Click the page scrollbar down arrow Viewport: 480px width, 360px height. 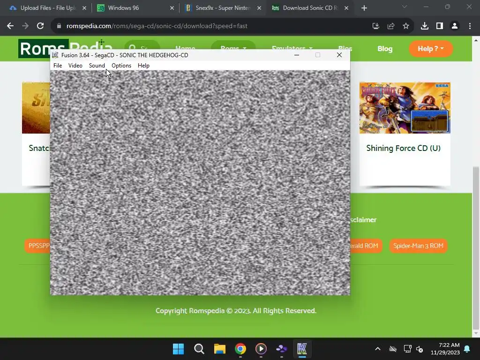point(476,333)
